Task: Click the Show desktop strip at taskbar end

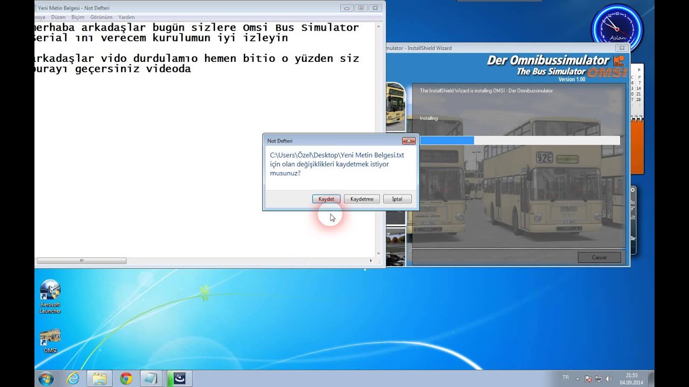Action: [x=651, y=379]
